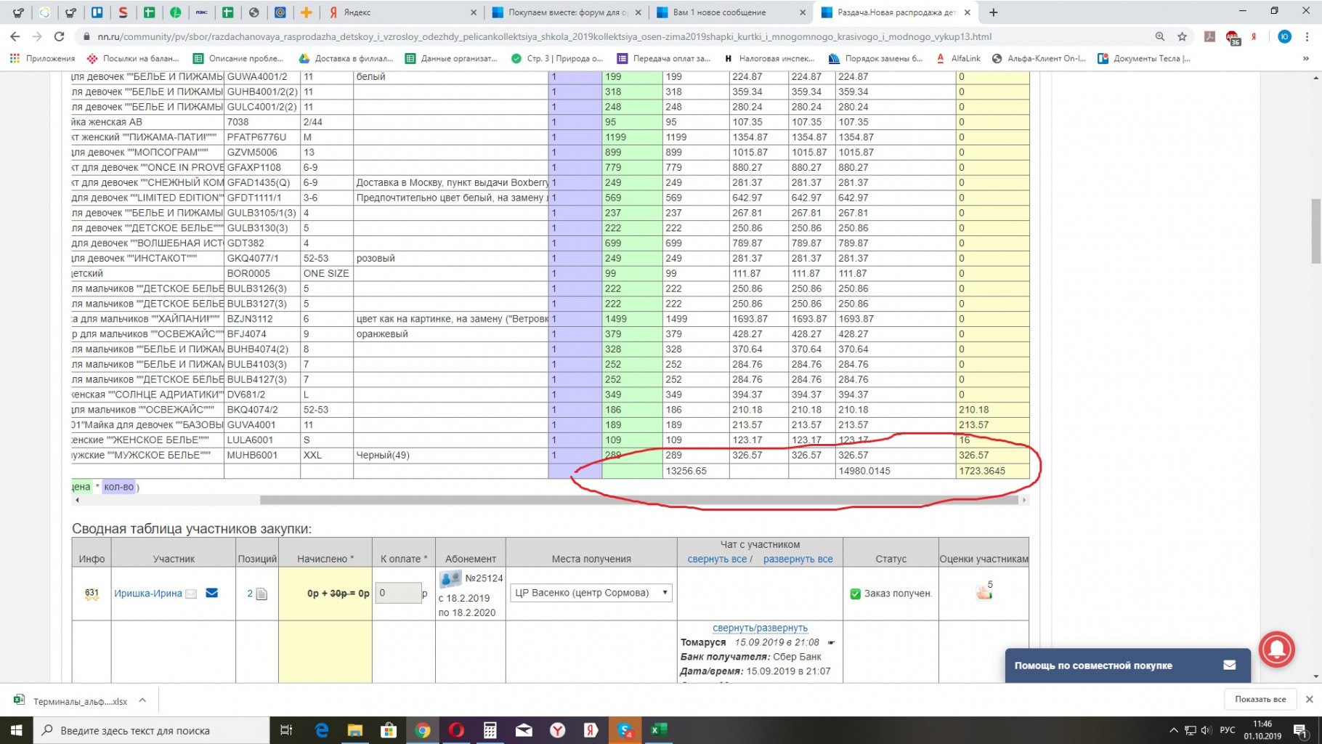Open the subscription card icon №25124
The height and width of the screenshot is (744, 1322).
tap(450, 578)
